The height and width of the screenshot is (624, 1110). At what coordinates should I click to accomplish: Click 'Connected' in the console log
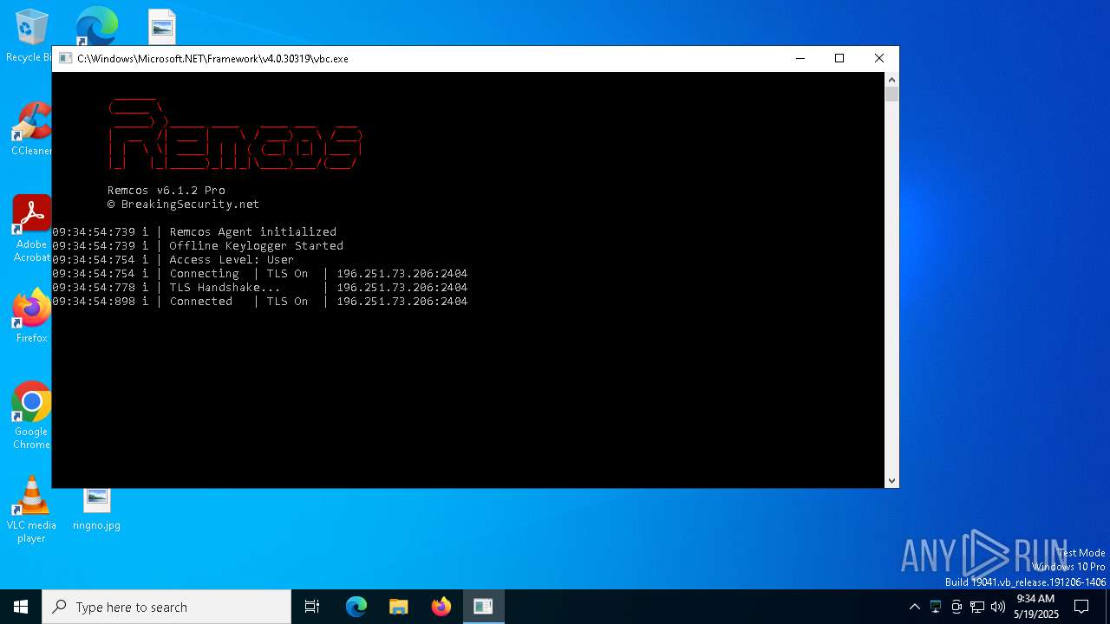click(x=201, y=302)
